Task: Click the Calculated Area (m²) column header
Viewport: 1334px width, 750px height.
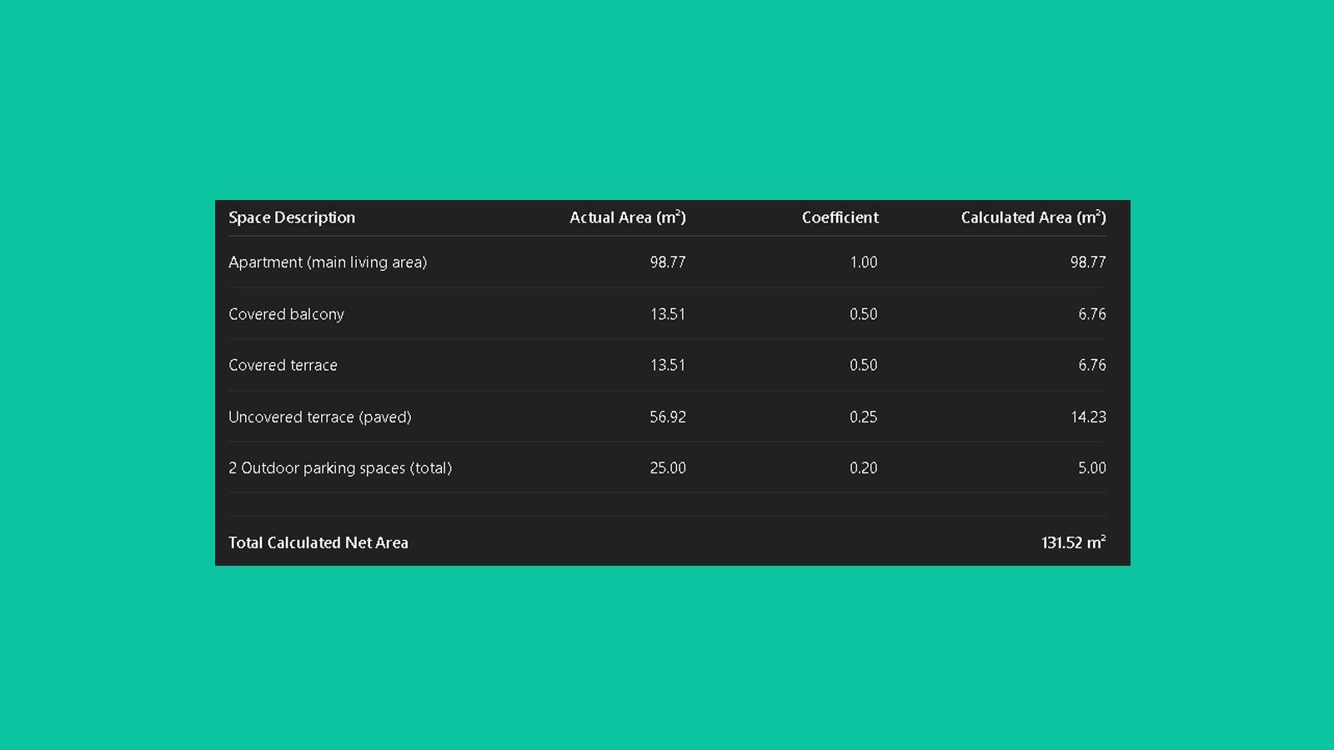Action: pyautogui.click(x=1033, y=217)
